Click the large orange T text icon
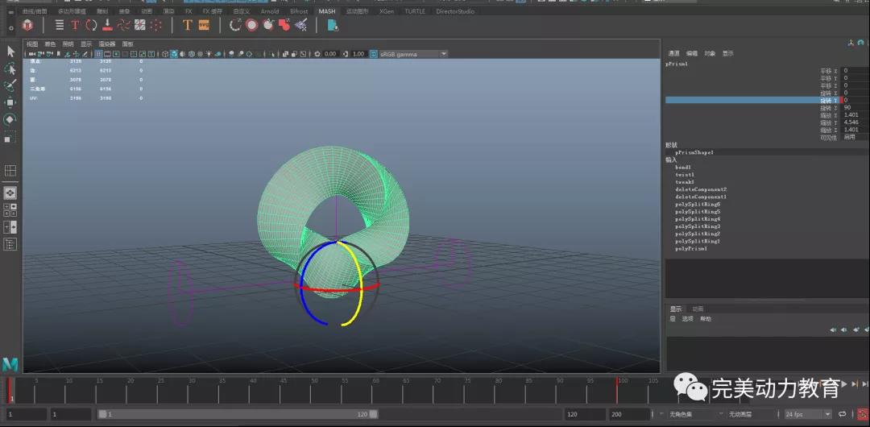Viewport: 870px width, 427px height. click(x=187, y=25)
